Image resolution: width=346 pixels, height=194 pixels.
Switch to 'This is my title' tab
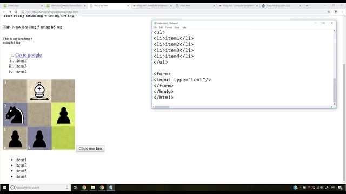pyautogui.click(x=109, y=6)
